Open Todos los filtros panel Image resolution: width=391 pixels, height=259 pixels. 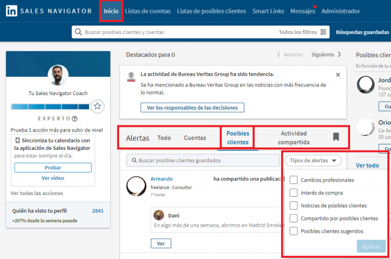pos(302,32)
